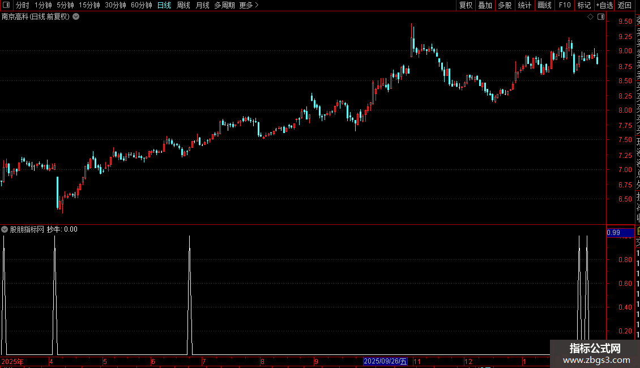Image resolution: width=640 pixels, height=368 pixels.
Task: Open the 复权 adjustment menu
Action: point(466,5)
